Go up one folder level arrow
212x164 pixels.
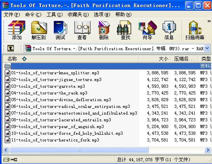(11, 48)
